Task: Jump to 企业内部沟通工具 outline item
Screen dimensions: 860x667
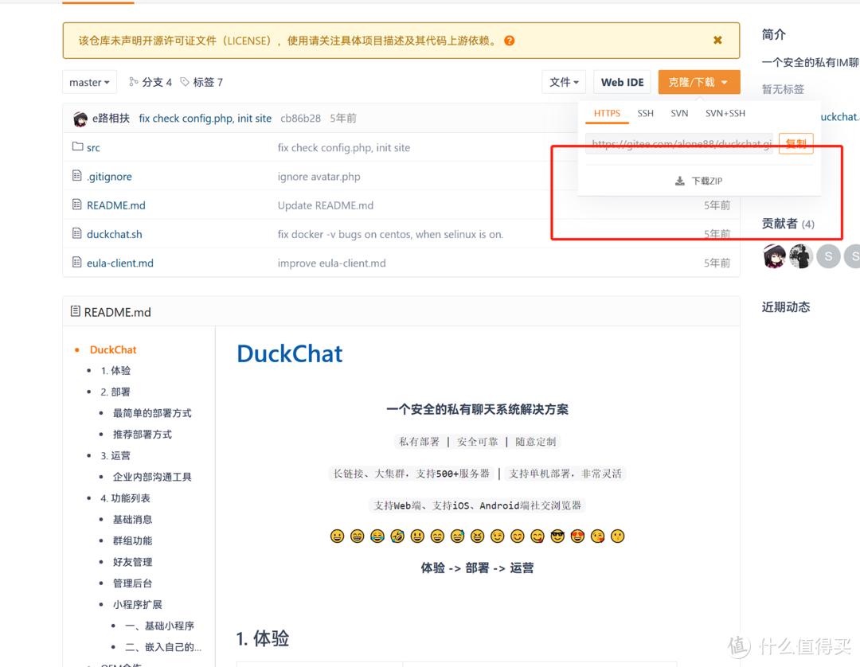Action: (152, 478)
